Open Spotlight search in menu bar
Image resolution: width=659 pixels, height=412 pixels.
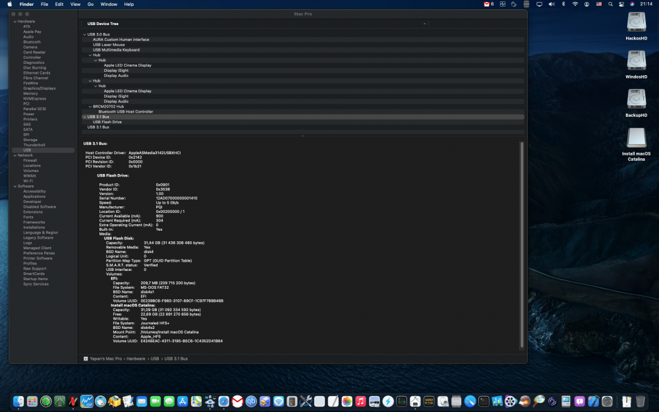pyautogui.click(x=610, y=4)
